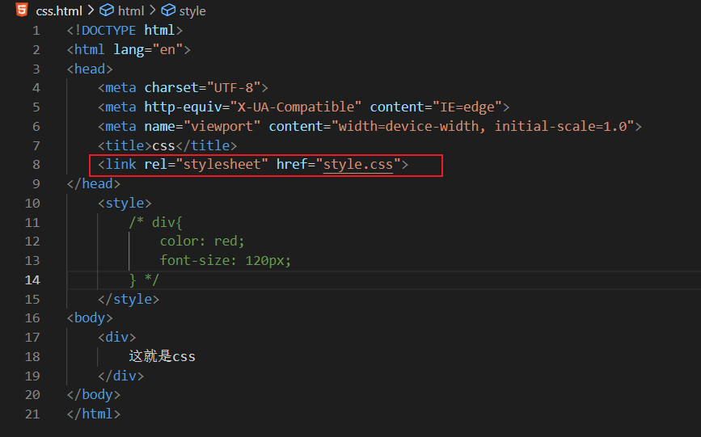Image resolution: width=701 pixels, height=437 pixels.
Task: Click the opening body tag
Action: (x=90, y=317)
